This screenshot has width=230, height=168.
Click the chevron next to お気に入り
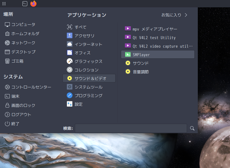click(x=186, y=15)
